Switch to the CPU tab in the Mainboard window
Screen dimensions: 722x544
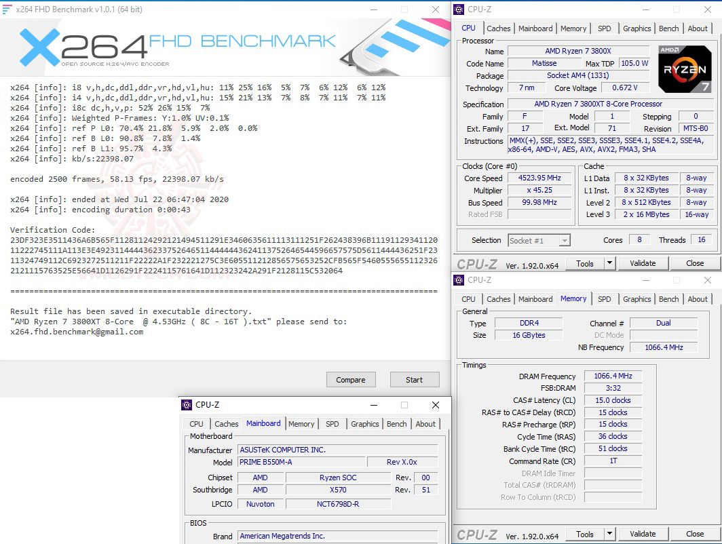pyautogui.click(x=196, y=424)
